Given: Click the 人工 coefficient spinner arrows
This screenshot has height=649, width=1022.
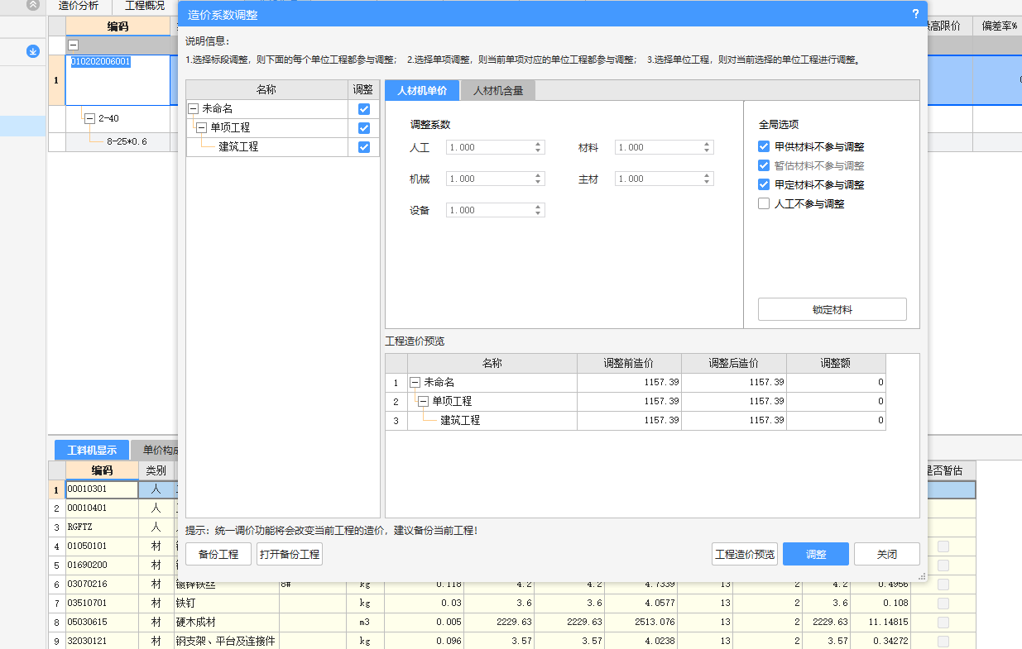Looking at the screenshot, I should 538,147.
